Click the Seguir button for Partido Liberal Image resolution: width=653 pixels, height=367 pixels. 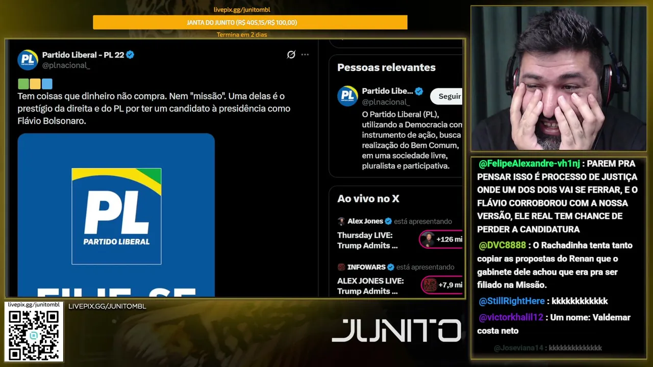click(447, 96)
